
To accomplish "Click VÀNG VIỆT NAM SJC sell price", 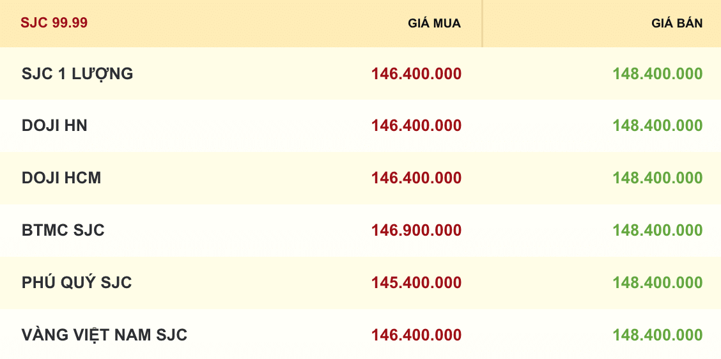I will pos(657,335).
